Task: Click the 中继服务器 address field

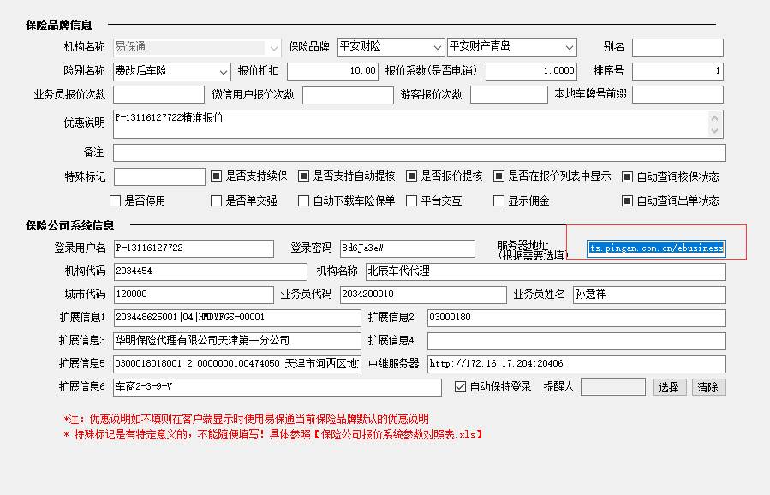Action: point(576,364)
